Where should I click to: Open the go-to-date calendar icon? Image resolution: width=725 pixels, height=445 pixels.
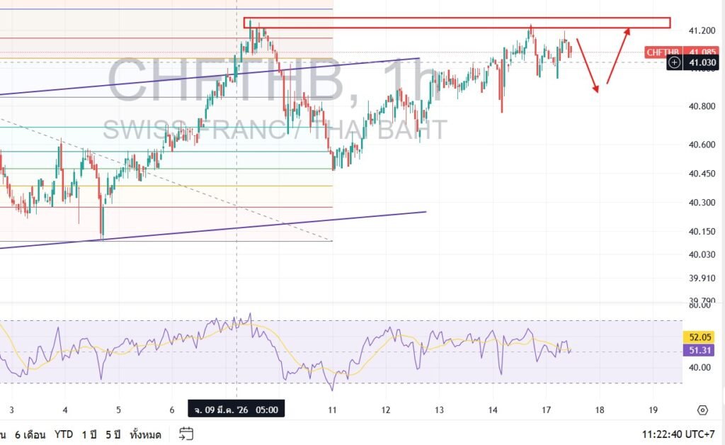(x=186, y=434)
